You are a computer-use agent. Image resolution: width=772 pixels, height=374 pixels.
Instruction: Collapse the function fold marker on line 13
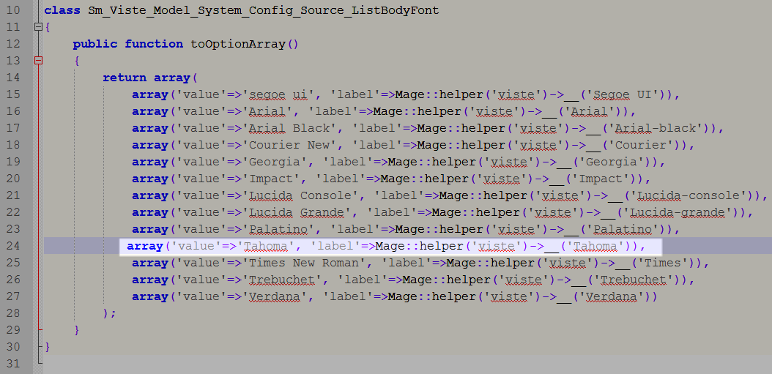click(38, 61)
